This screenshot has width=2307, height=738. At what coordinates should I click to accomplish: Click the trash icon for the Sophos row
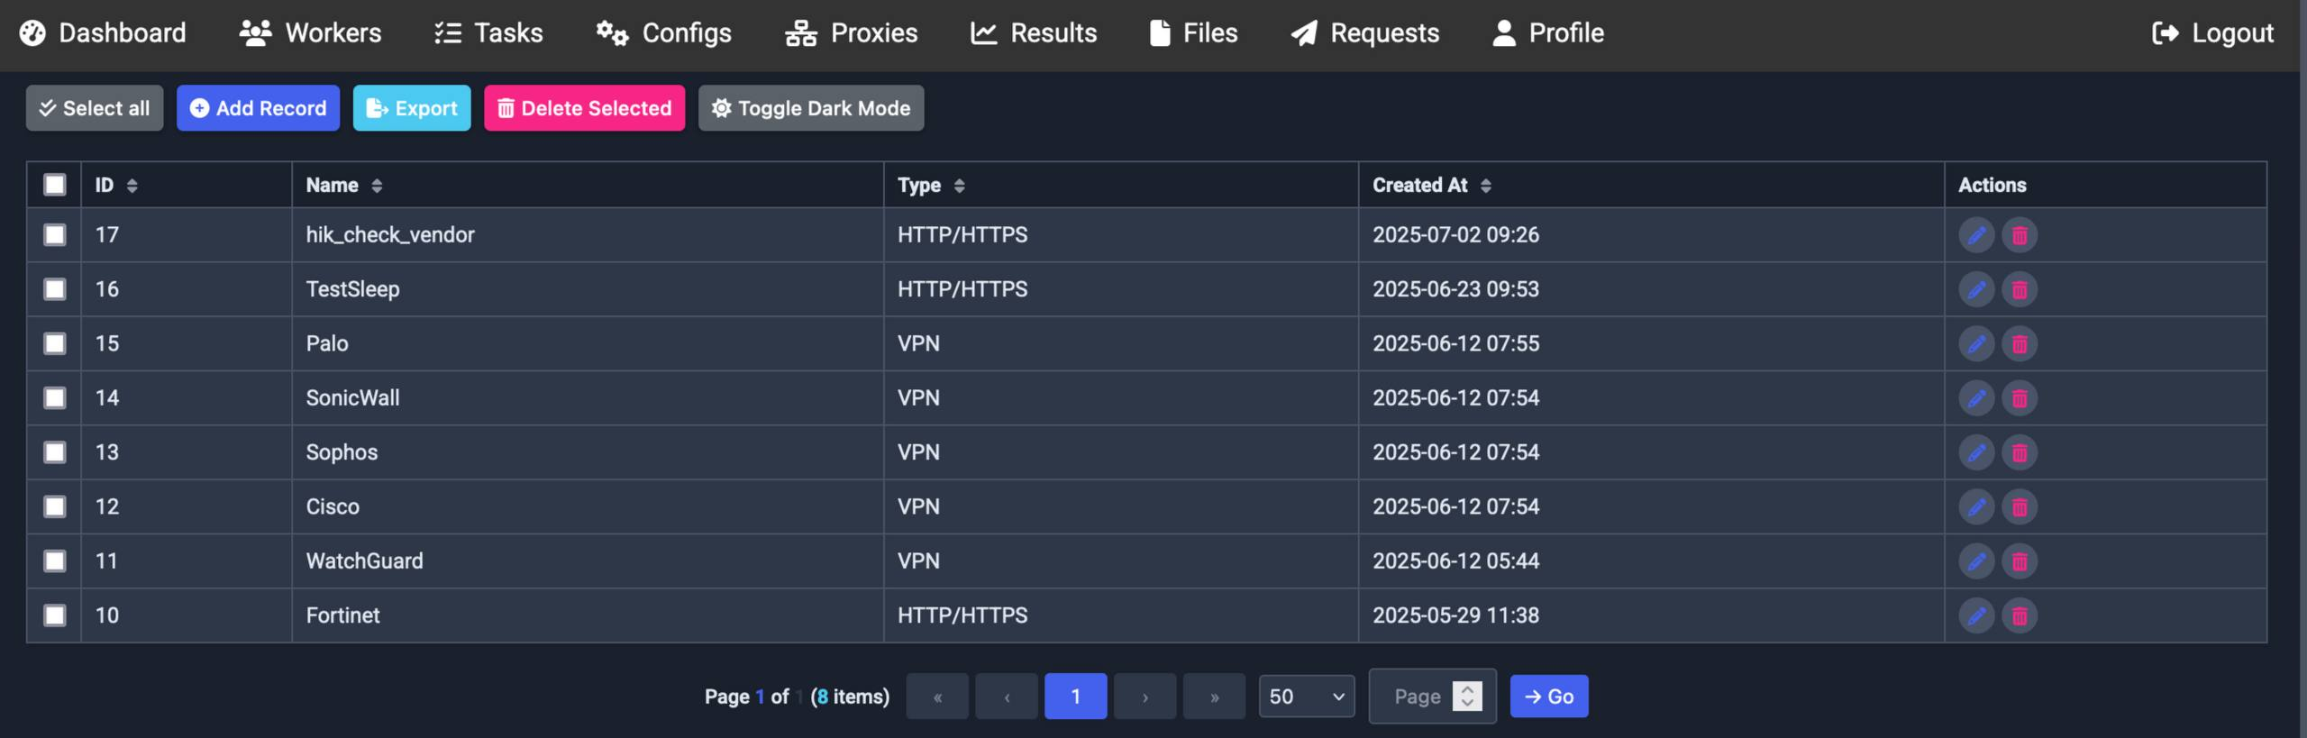tap(2020, 452)
